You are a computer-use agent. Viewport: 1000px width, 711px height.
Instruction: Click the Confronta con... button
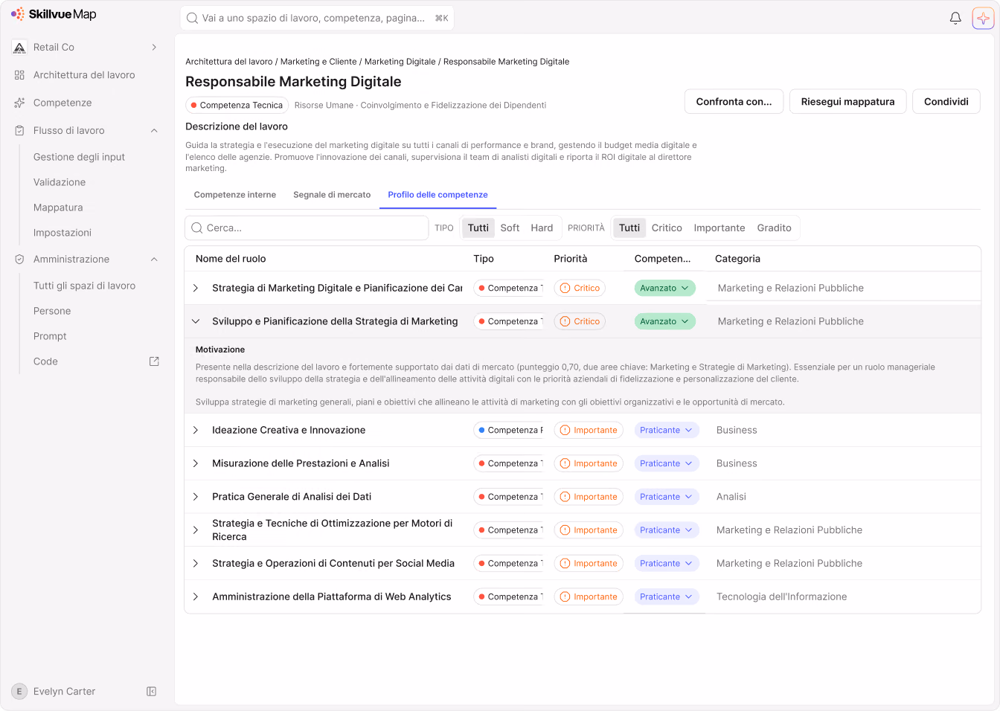tap(734, 102)
